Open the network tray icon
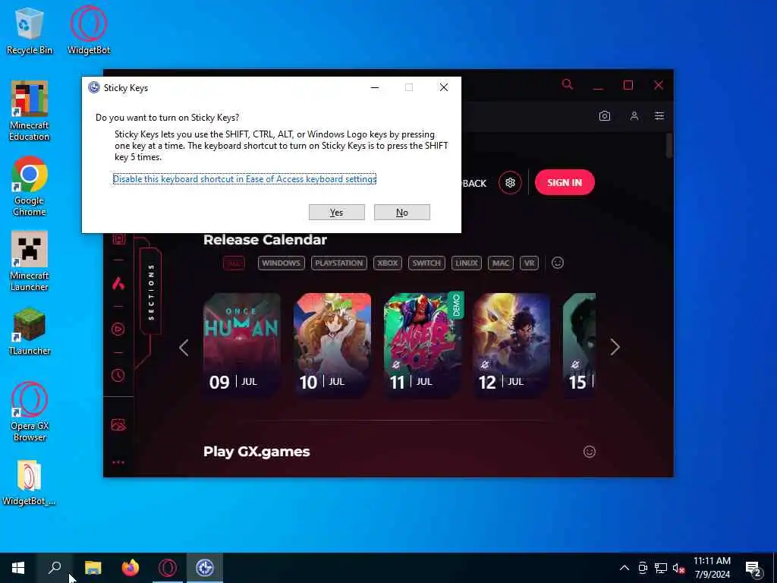Image resolution: width=777 pixels, height=583 pixels. point(661,568)
